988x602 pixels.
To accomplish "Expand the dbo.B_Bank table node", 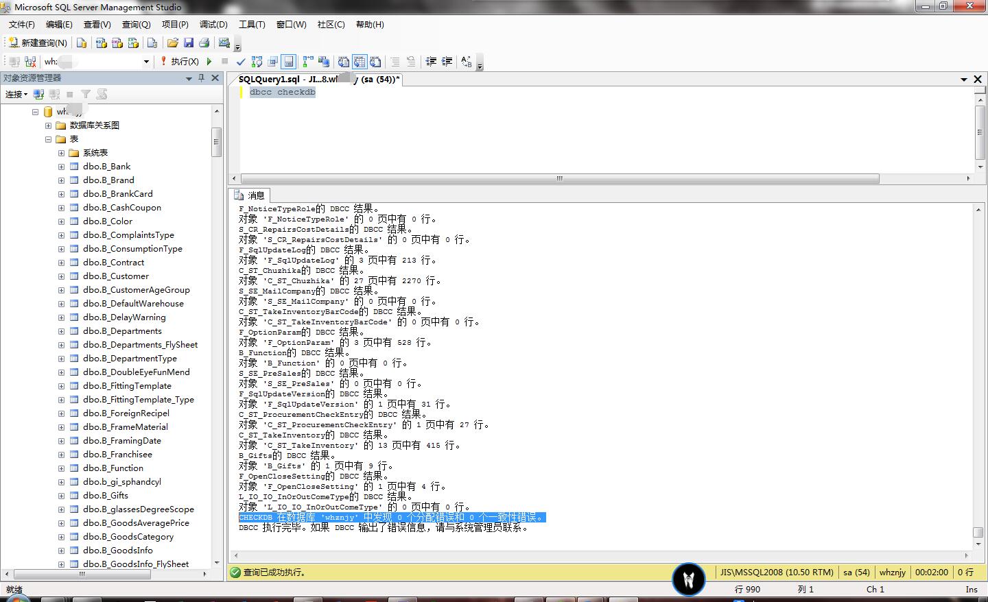I will click(62, 167).
